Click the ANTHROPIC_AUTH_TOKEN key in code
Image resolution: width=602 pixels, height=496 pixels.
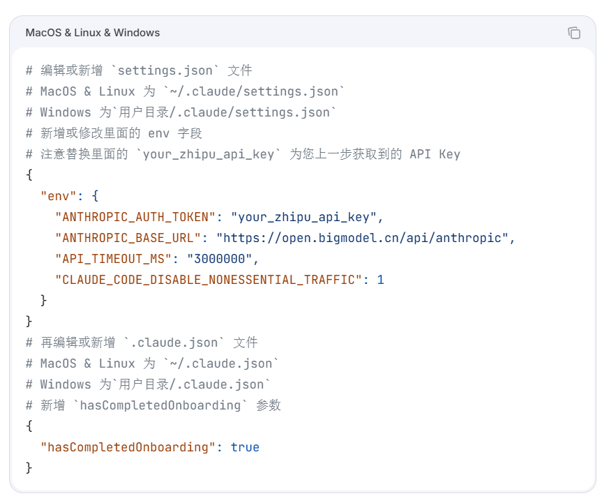click(x=135, y=217)
